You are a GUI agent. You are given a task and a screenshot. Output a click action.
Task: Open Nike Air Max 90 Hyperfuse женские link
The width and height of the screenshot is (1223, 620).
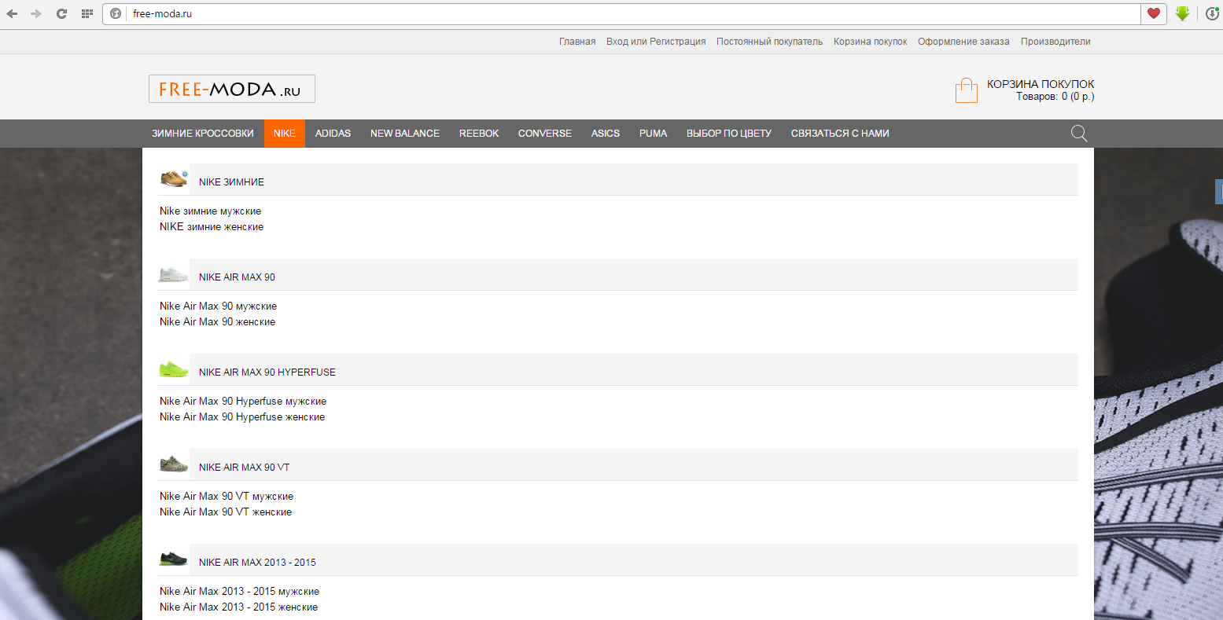click(242, 417)
